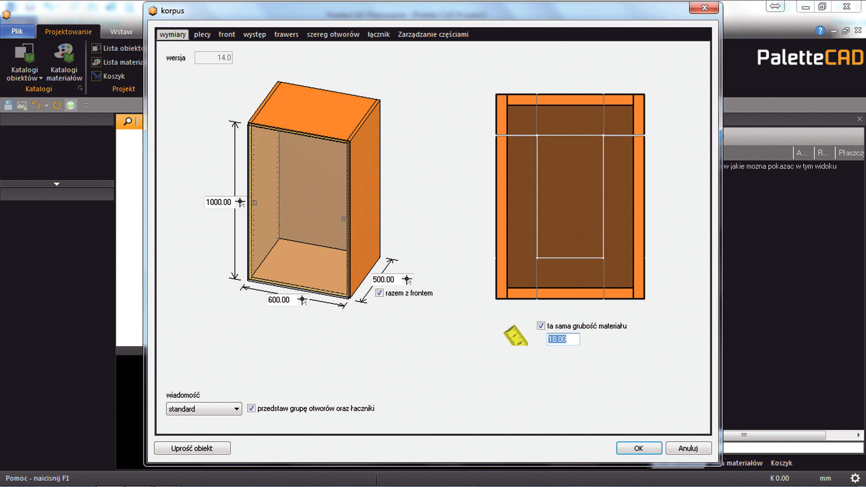Open the Katalogi materiałów palette icon

tap(64, 53)
